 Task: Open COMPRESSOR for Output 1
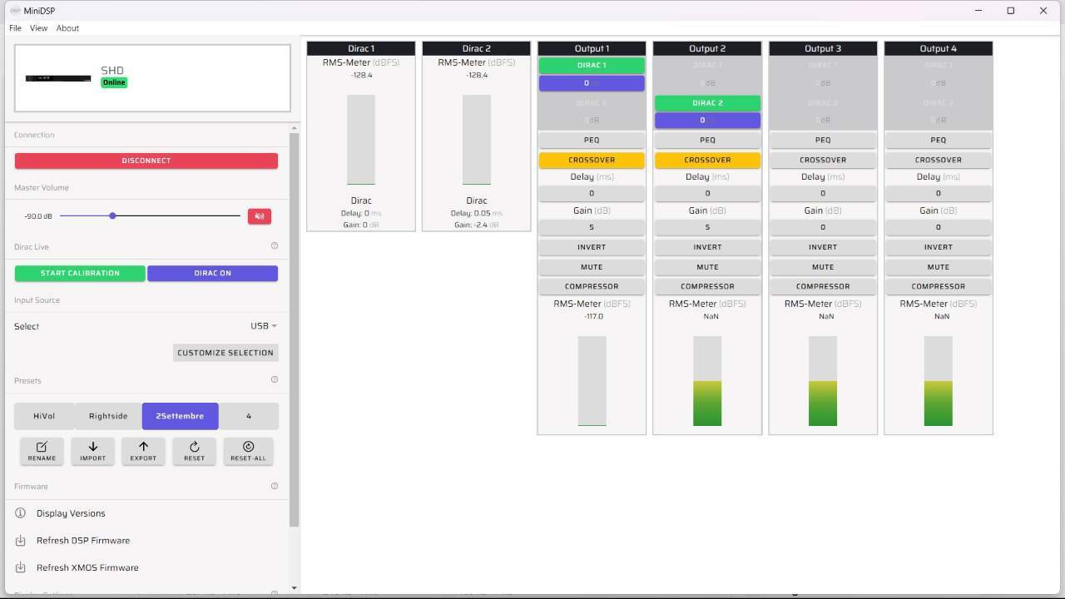[592, 286]
